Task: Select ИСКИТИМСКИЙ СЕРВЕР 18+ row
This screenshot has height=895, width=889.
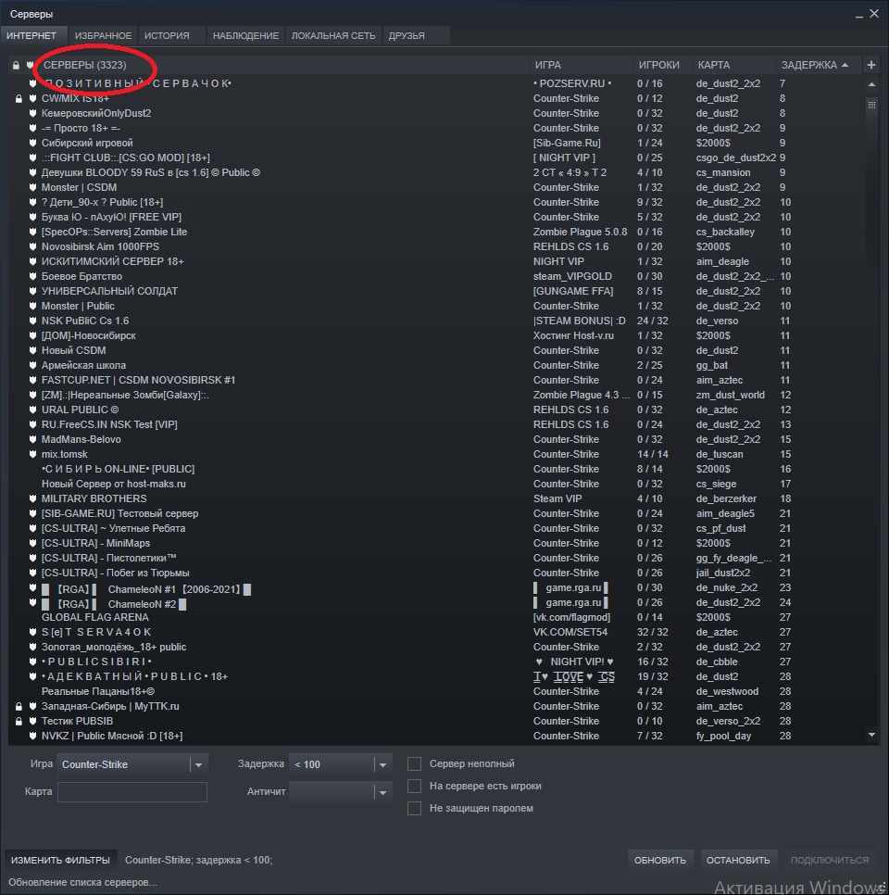Action: click(x=436, y=261)
